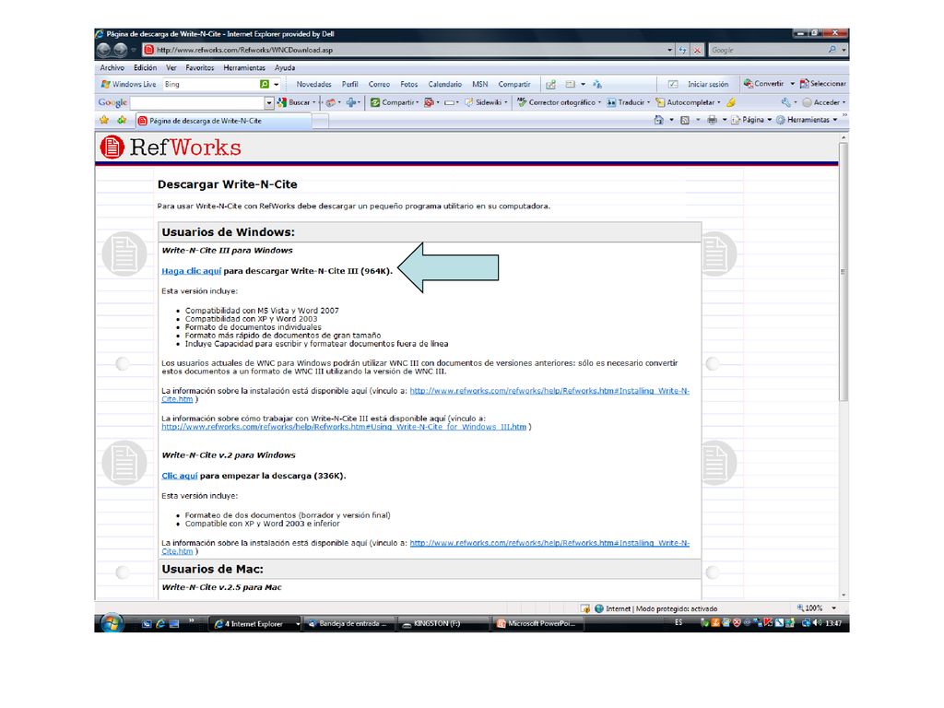Click the new empty tab button

click(320, 121)
